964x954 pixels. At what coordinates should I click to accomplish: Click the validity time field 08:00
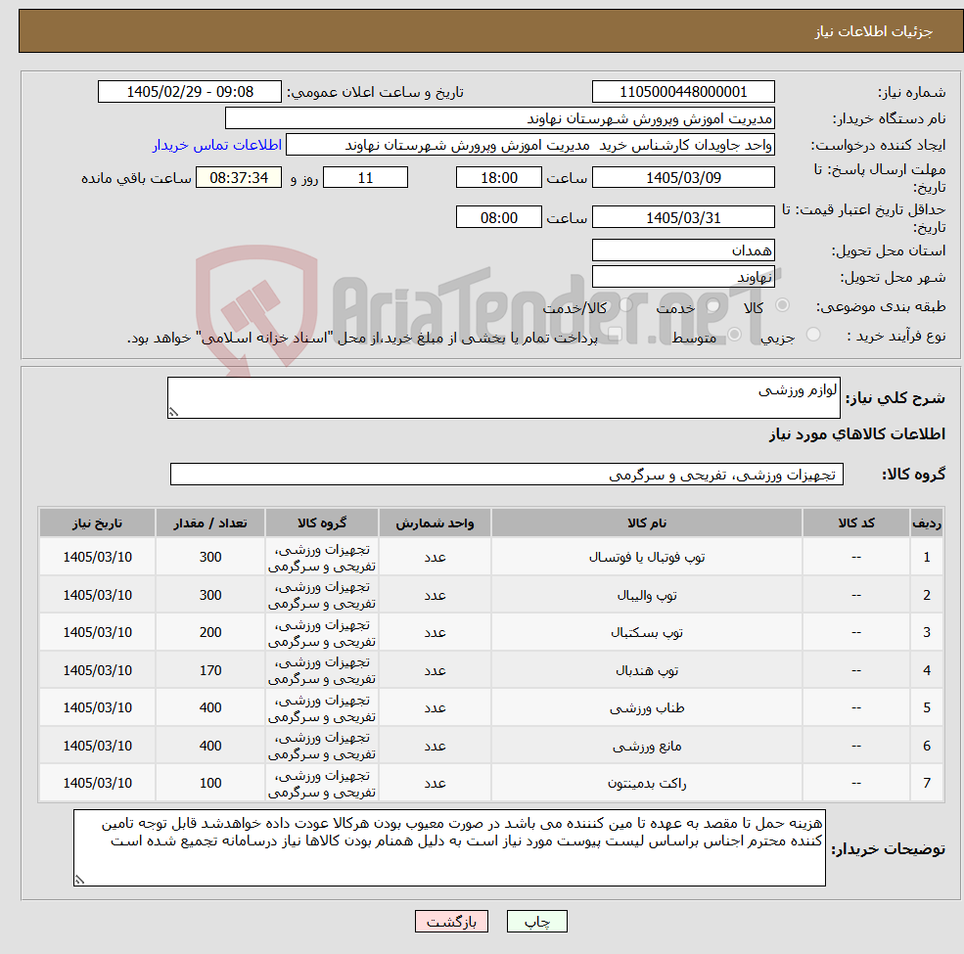[x=498, y=217]
